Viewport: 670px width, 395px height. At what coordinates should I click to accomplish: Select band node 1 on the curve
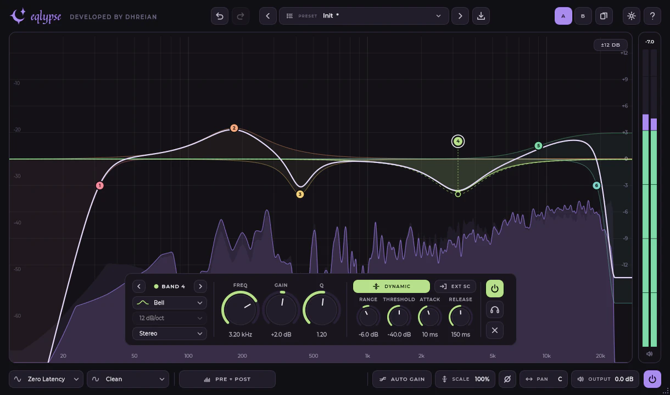click(99, 185)
